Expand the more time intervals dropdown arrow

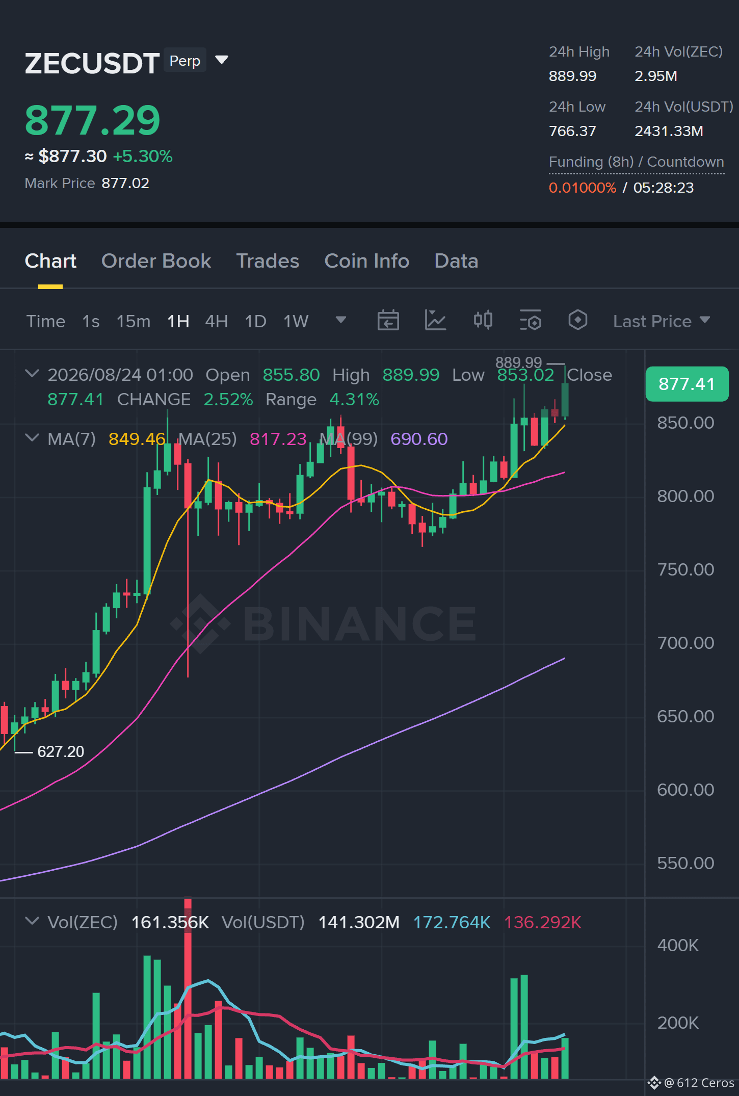[341, 320]
